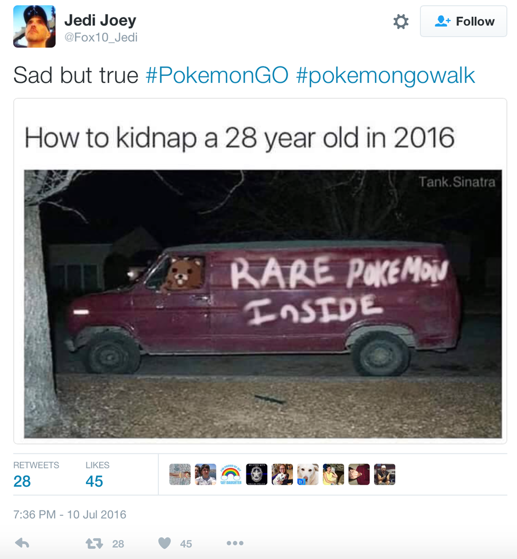Open the three-dot more options menu
Screen dimensions: 517x559
click(235, 543)
